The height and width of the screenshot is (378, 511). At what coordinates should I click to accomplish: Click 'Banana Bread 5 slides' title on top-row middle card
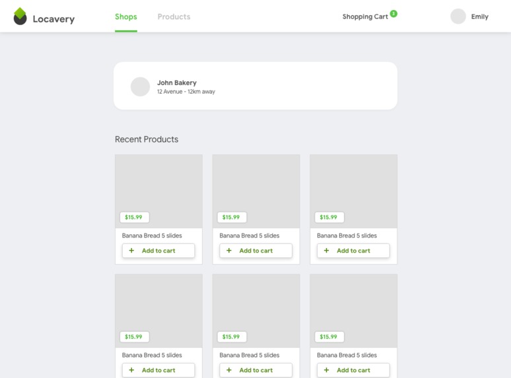tap(250, 236)
